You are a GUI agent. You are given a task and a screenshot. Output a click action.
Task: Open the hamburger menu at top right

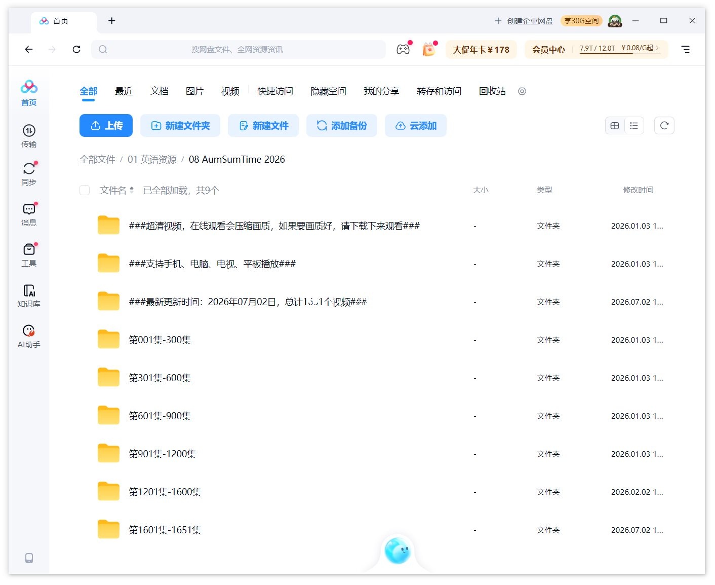click(686, 49)
